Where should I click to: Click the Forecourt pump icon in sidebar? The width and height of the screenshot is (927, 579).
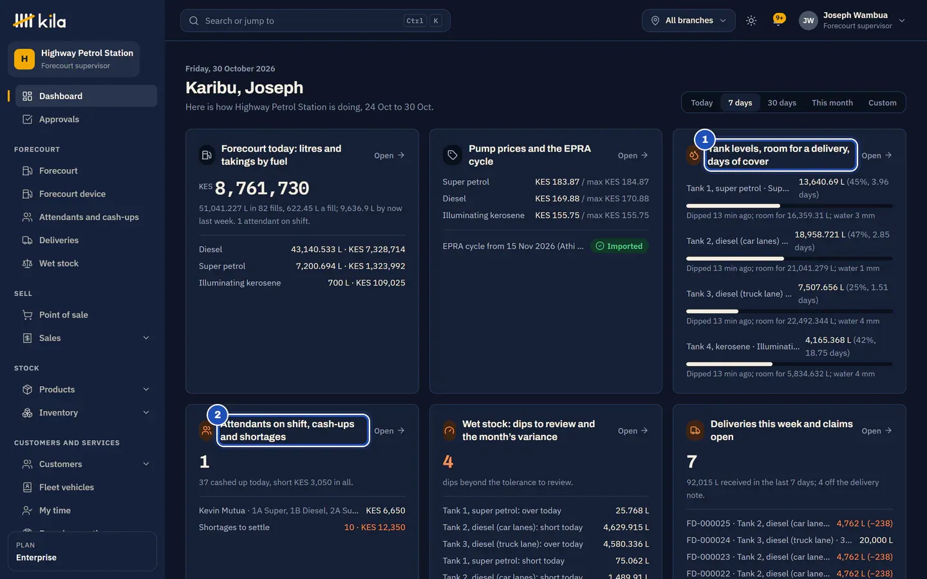click(x=27, y=170)
